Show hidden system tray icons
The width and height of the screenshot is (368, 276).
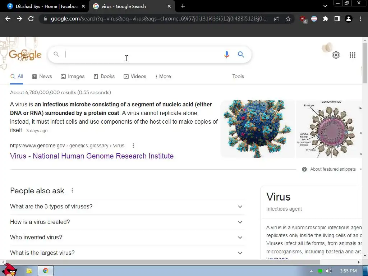(311, 271)
